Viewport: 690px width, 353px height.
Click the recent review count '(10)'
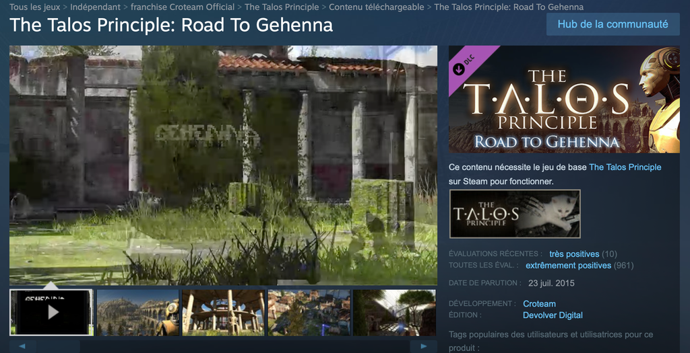click(609, 254)
